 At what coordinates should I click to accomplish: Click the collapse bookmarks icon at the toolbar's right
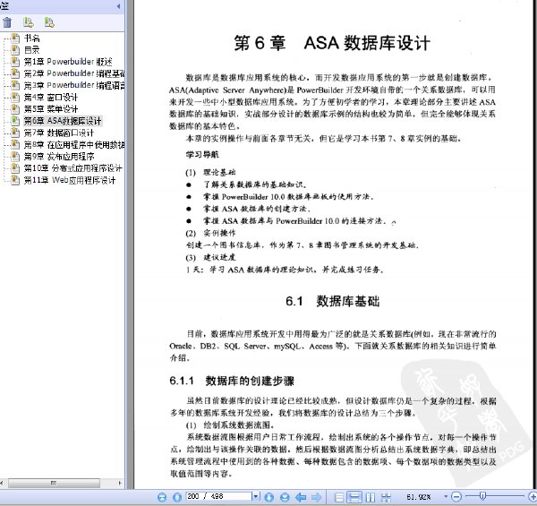point(49,22)
